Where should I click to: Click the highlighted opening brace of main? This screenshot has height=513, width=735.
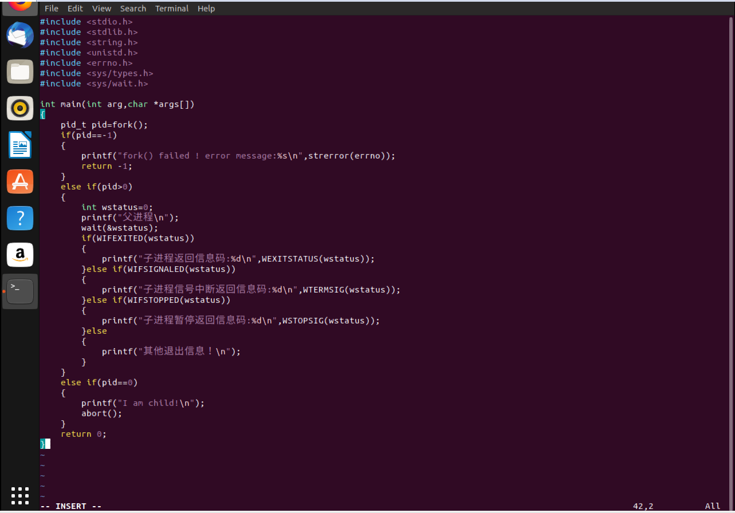coord(42,115)
